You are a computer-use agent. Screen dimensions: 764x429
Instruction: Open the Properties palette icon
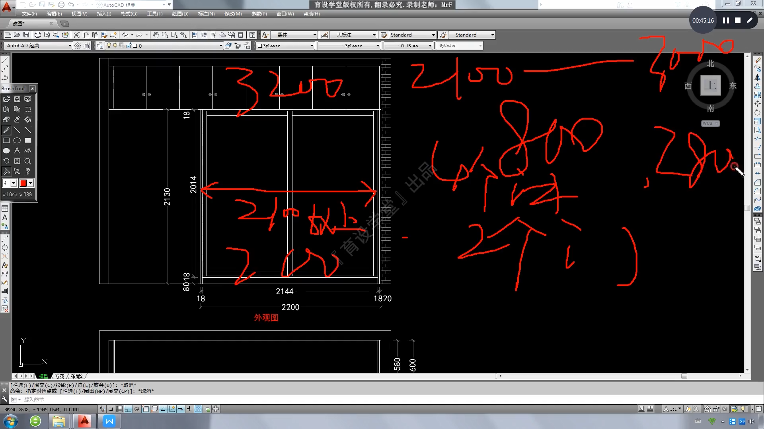[x=195, y=35]
